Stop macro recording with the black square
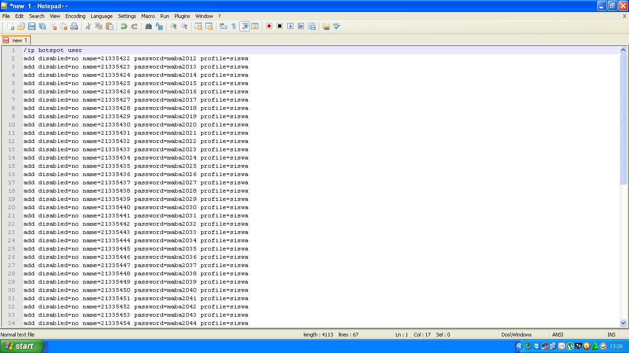Viewport: 629px width, 353px height. [280, 27]
